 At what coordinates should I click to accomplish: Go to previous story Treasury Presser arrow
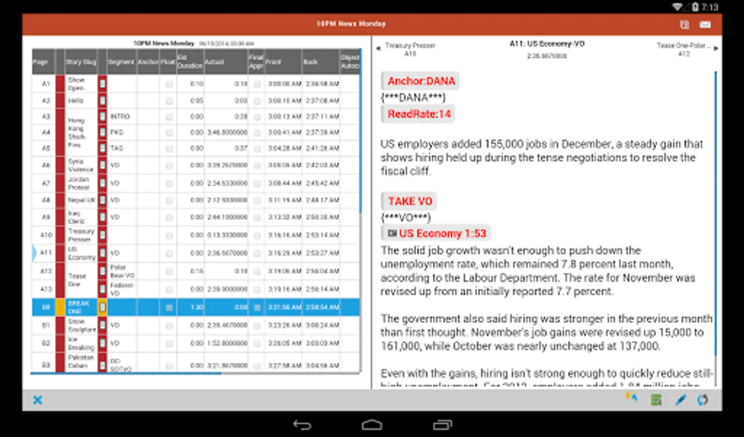click(378, 48)
